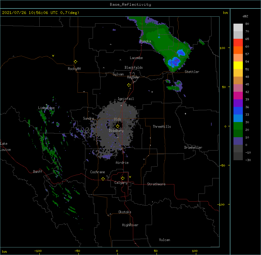Click the yellow diamond marker south of RedDeer
Image resolution: width=261 pixels, height=255 pixels.
[x=129, y=85]
